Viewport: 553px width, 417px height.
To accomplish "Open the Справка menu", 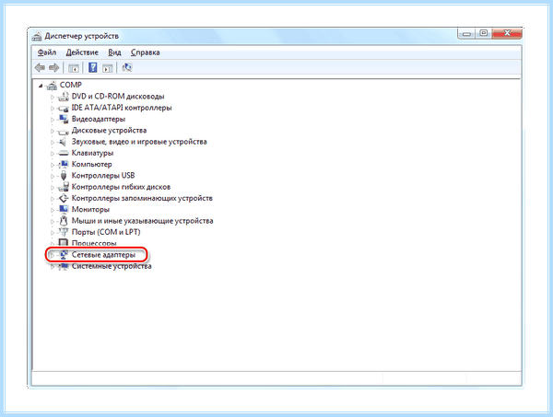I will pos(146,52).
